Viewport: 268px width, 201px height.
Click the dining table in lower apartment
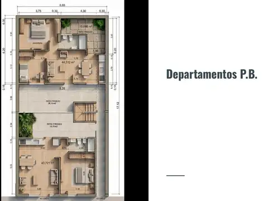[x=27, y=162]
